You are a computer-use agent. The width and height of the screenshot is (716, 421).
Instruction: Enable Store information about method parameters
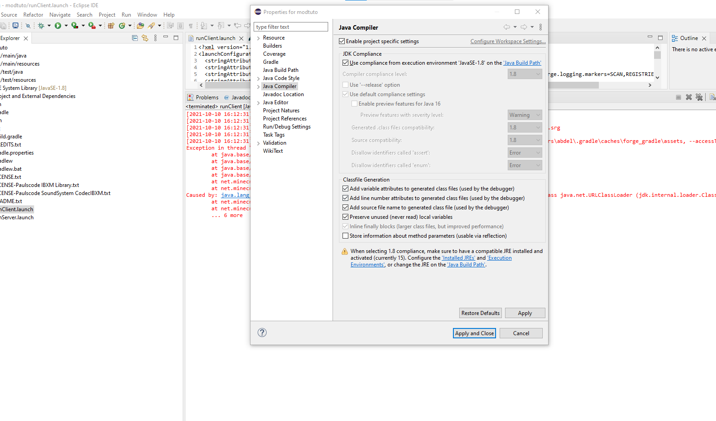pyautogui.click(x=346, y=236)
